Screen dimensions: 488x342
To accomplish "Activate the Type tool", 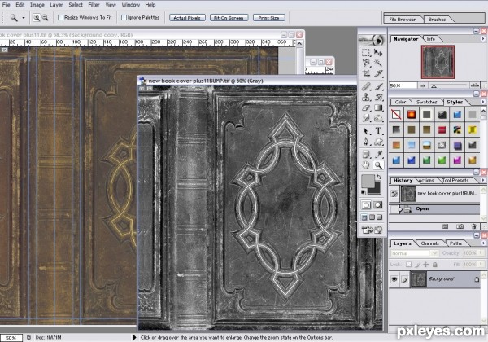I will pyautogui.click(x=378, y=131).
